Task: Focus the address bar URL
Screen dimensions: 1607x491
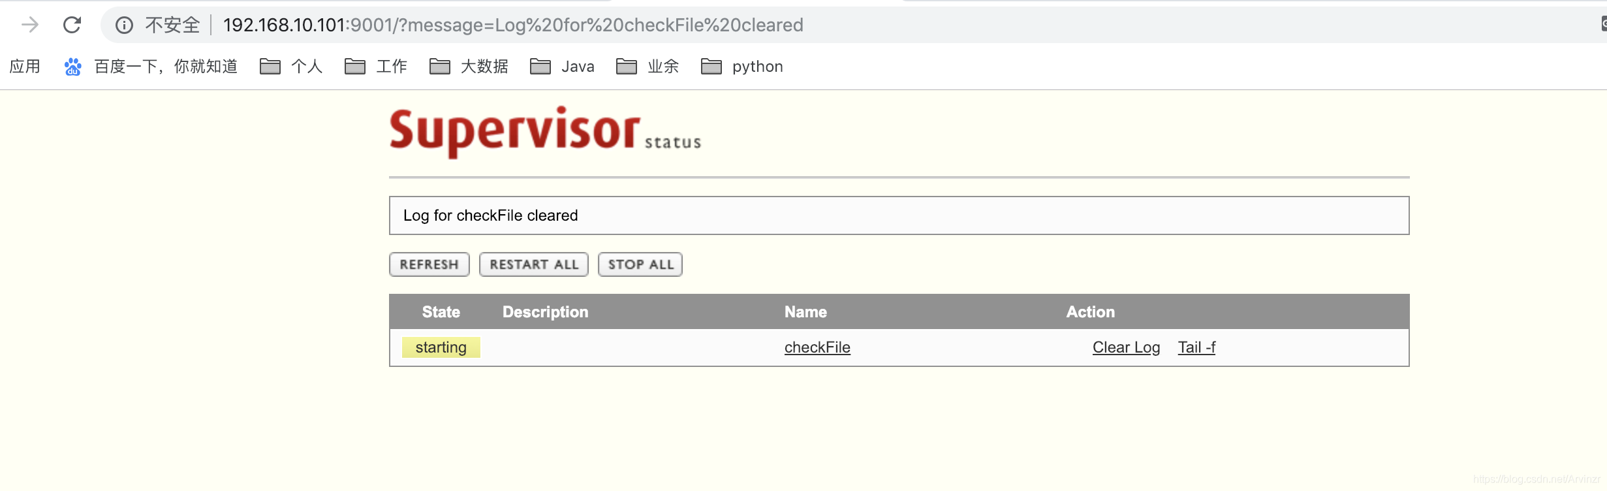Action: 513,25
